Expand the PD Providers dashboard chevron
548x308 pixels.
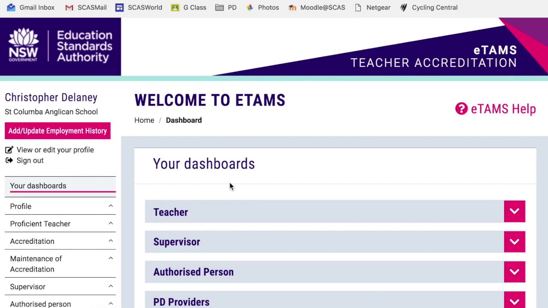[515, 300]
